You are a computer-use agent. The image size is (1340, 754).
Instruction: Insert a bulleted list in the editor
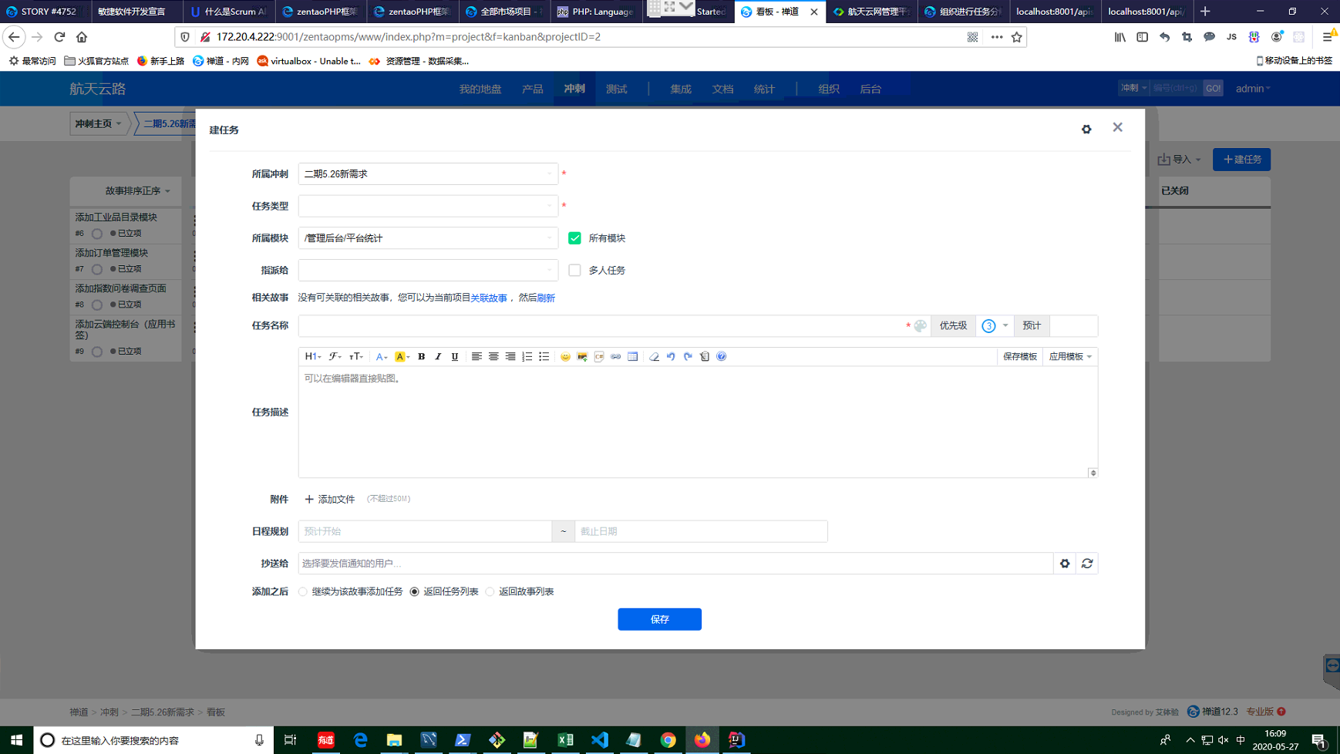click(x=544, y=356)
